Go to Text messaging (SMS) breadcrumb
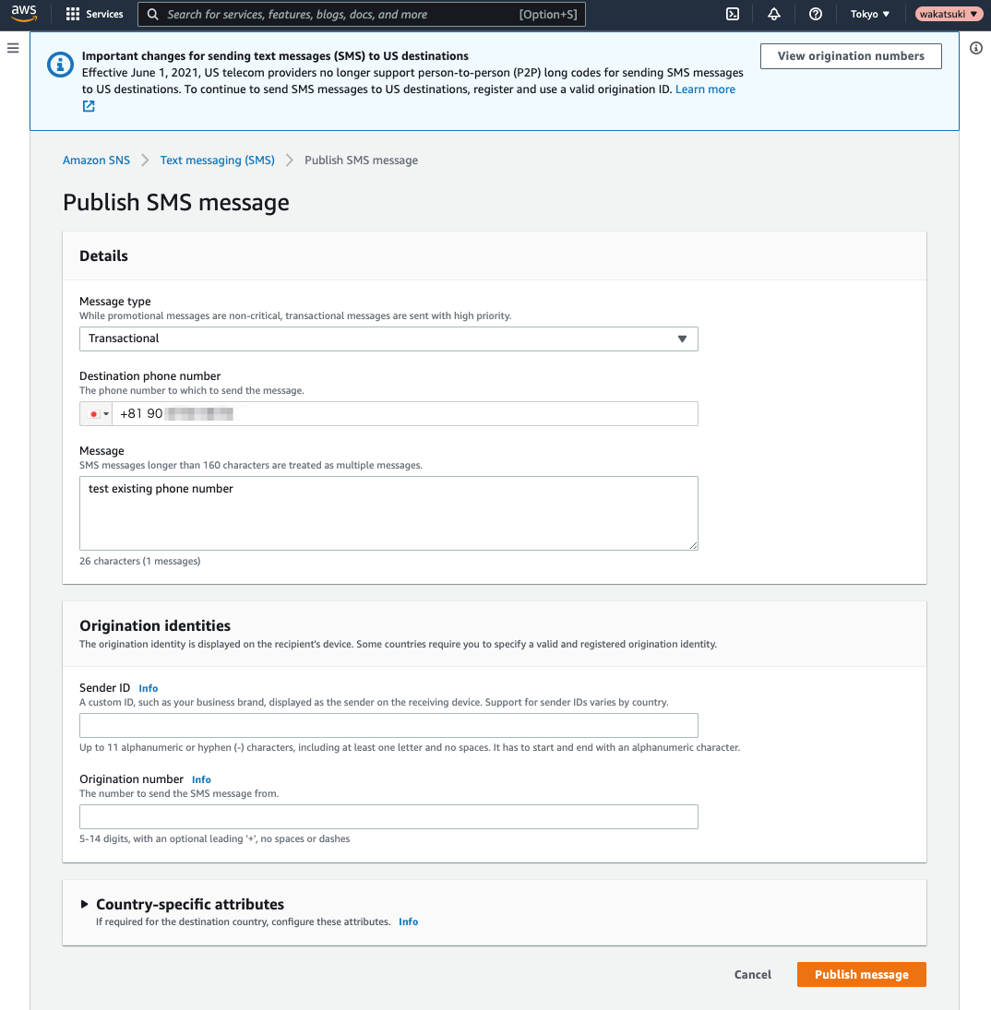 coord(217,160)
